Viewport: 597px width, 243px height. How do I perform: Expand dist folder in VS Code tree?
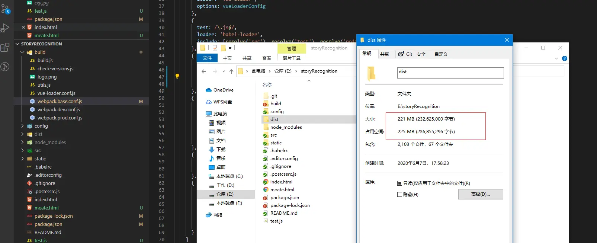22,134
